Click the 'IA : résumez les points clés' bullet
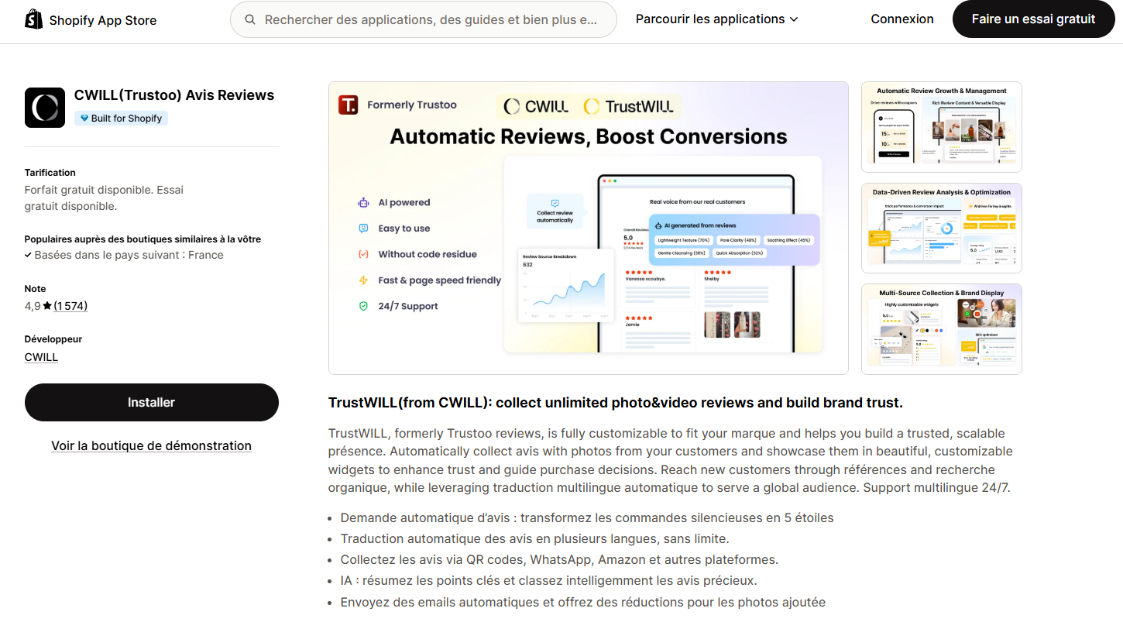The image size is (1123, 622). coord(548,580)
